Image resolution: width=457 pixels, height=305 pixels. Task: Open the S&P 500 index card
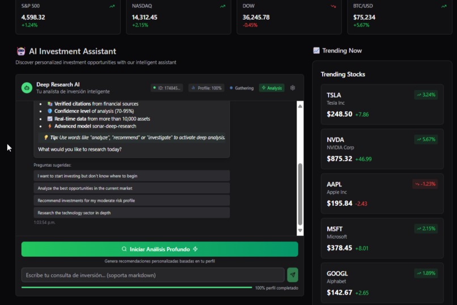coord(68,17)
